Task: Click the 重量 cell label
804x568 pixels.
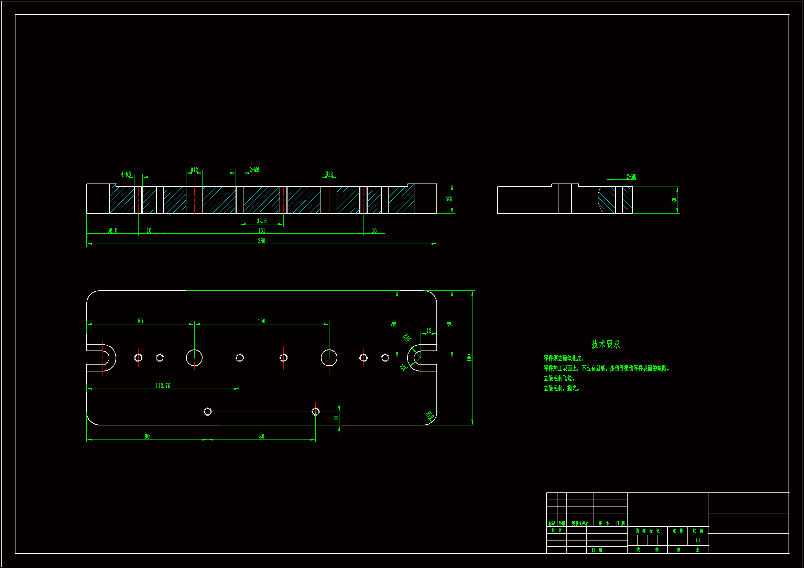Action: pos(677,531)
